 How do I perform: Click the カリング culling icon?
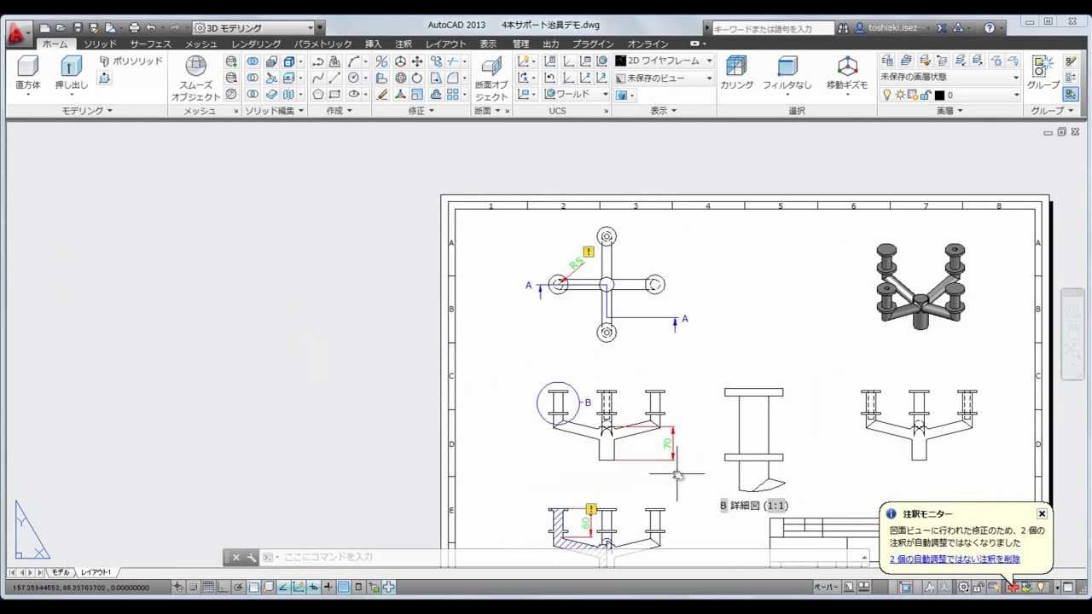tap(736, 72)
